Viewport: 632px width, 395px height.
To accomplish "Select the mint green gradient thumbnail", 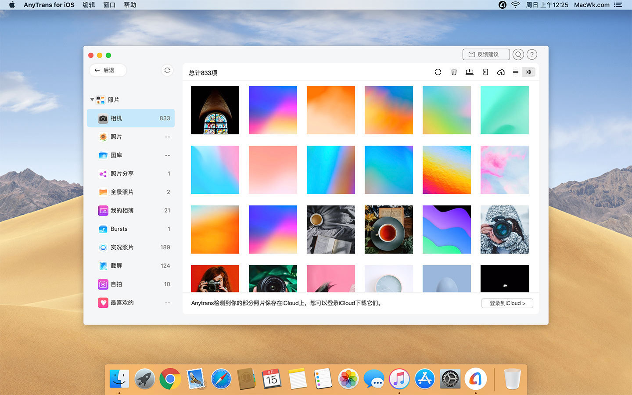I will click(505, 110).
